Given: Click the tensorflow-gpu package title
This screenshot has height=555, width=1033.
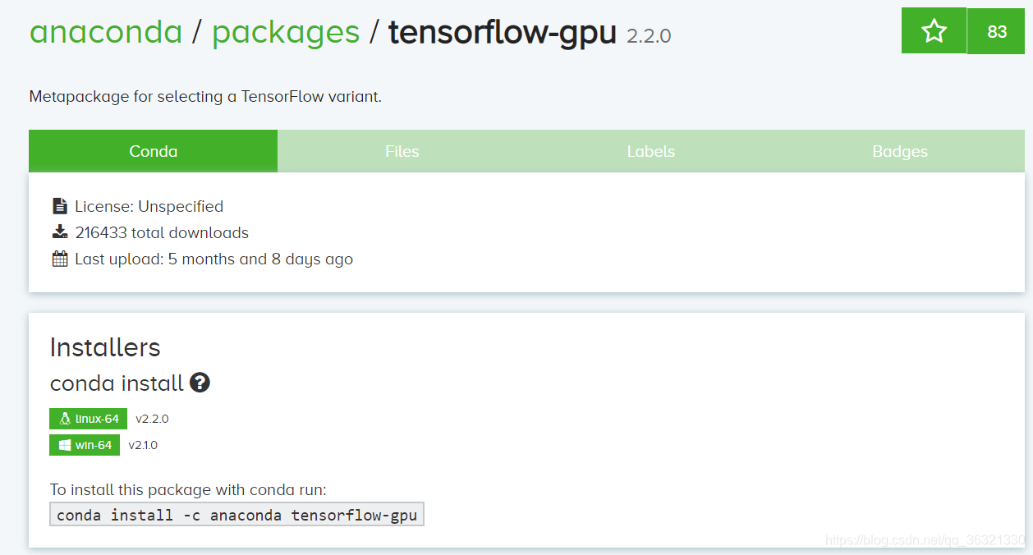Looking at the screenshot, I should coord(503,32).
